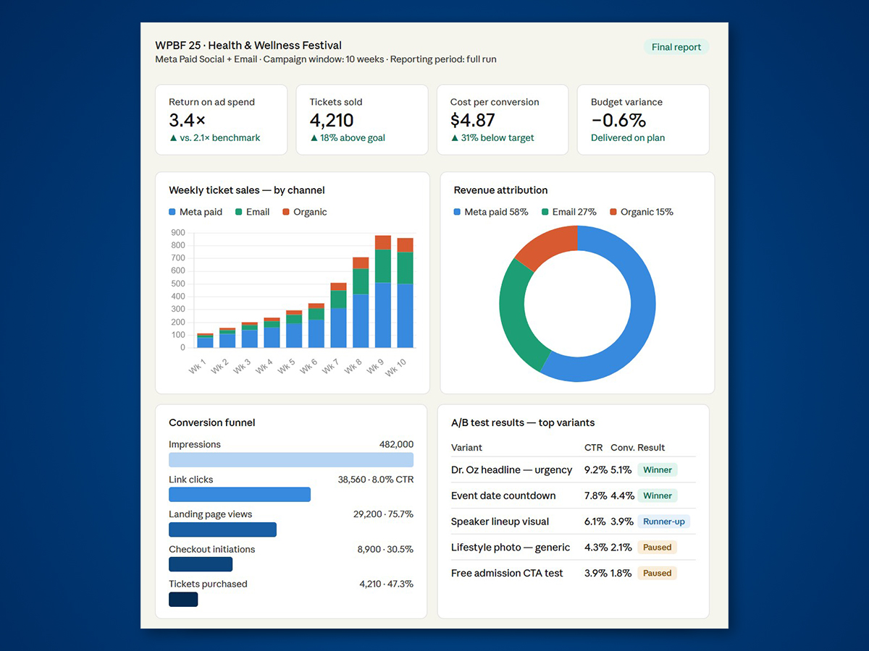This screenshot has height=651, width=869.
Task: Click the Variant column header
Action: [x=466, y=448]
